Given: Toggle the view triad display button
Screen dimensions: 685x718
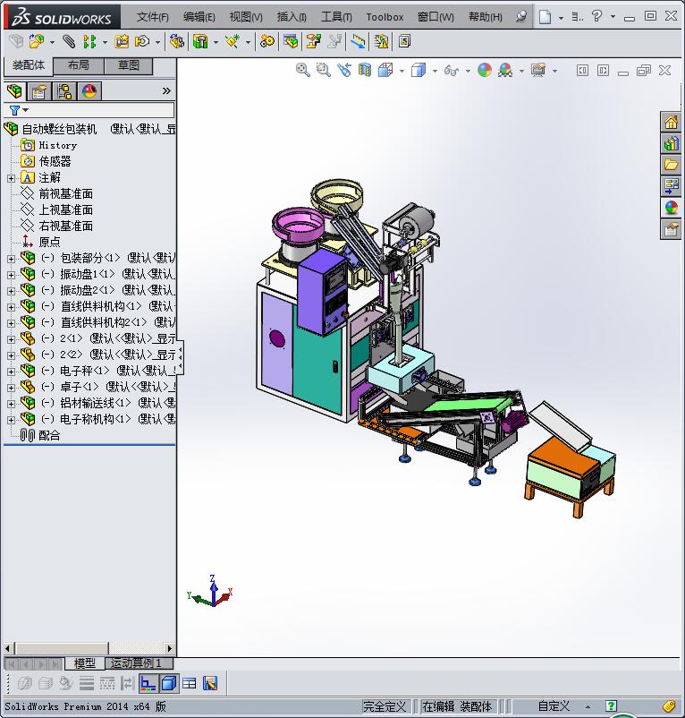Looking at the screenshot, I should tap(148, 683).
